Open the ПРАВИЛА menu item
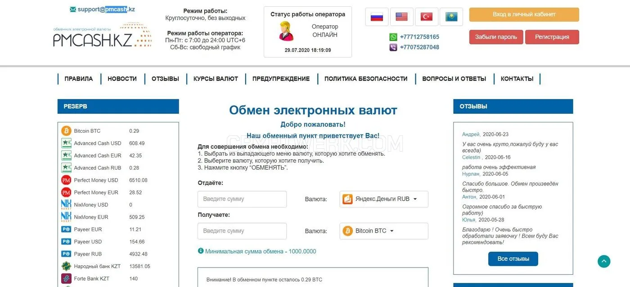The image size is (630, 287). point(79,79)
